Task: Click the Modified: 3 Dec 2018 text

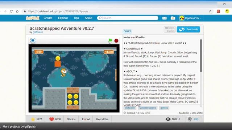Action: point(191,113)
